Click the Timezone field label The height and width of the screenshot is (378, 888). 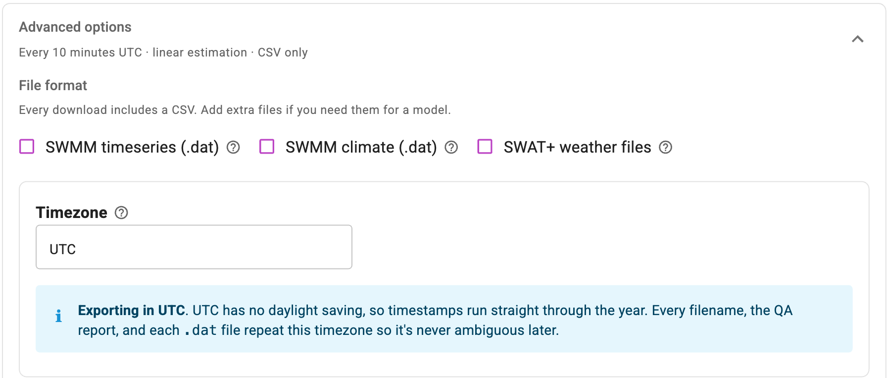click(x=71, y=213)
